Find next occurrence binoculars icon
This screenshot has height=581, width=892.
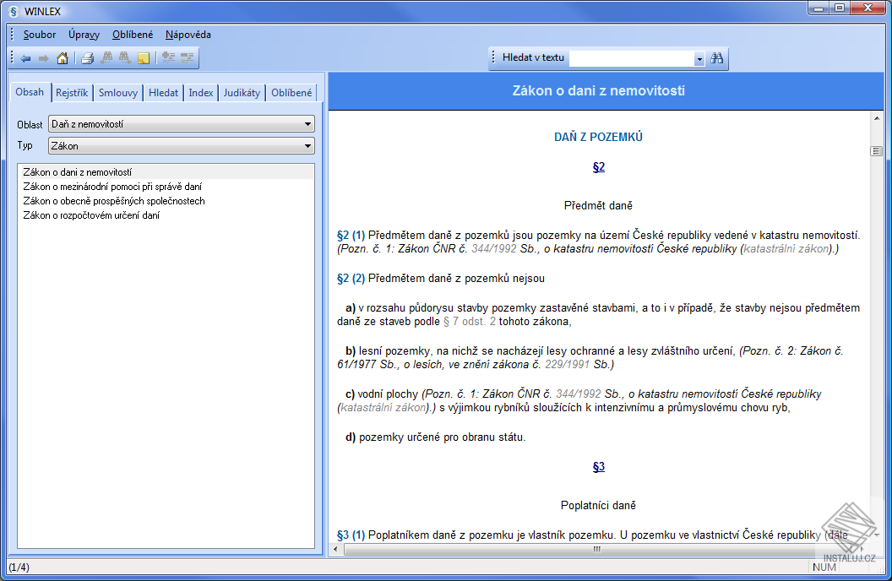(x=124, y=58)
